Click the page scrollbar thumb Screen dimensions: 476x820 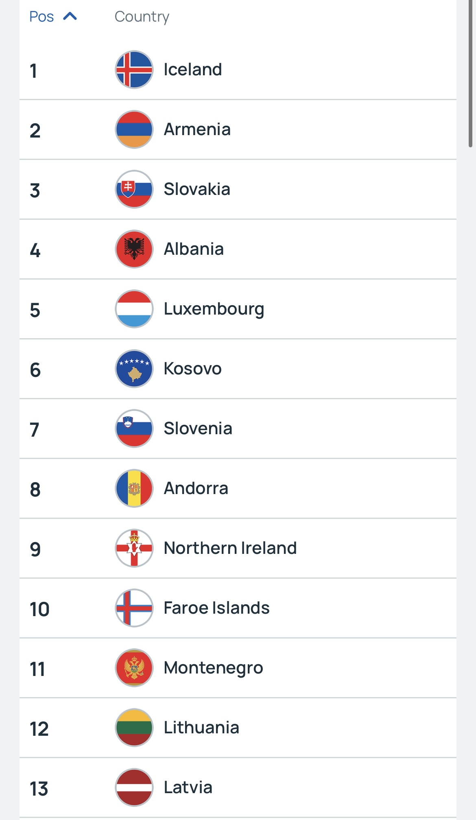470,73
